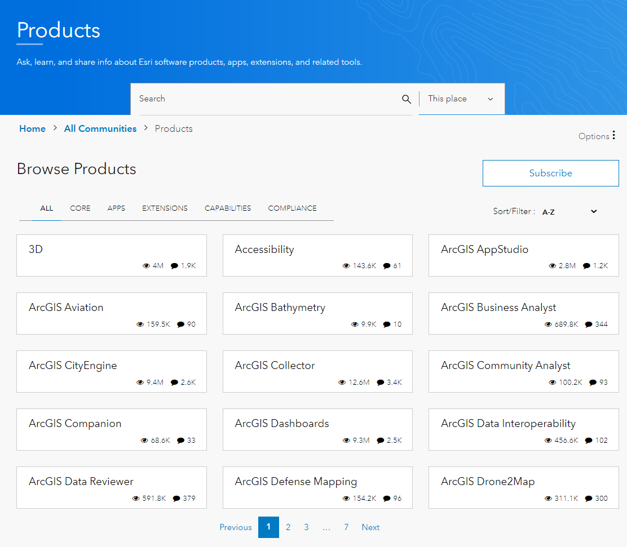
Task: Click the search magnifier icon
Action: (407, 99)
